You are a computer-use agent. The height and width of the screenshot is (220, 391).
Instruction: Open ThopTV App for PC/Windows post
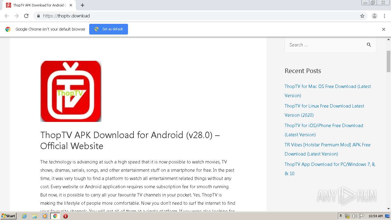pos(330,169)
